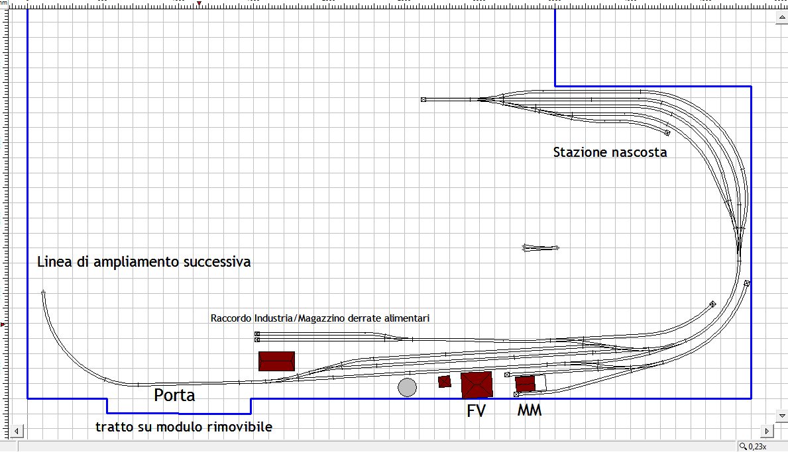This screenshot has height=452, width=788.
Task: Click the red marker on the left ruler
Action: [x=3, y=325]
